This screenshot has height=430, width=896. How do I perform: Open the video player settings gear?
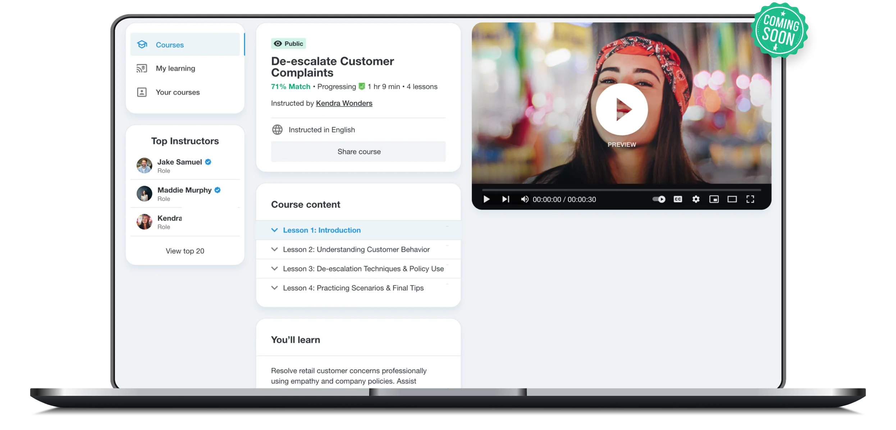[x=695, y=199]
